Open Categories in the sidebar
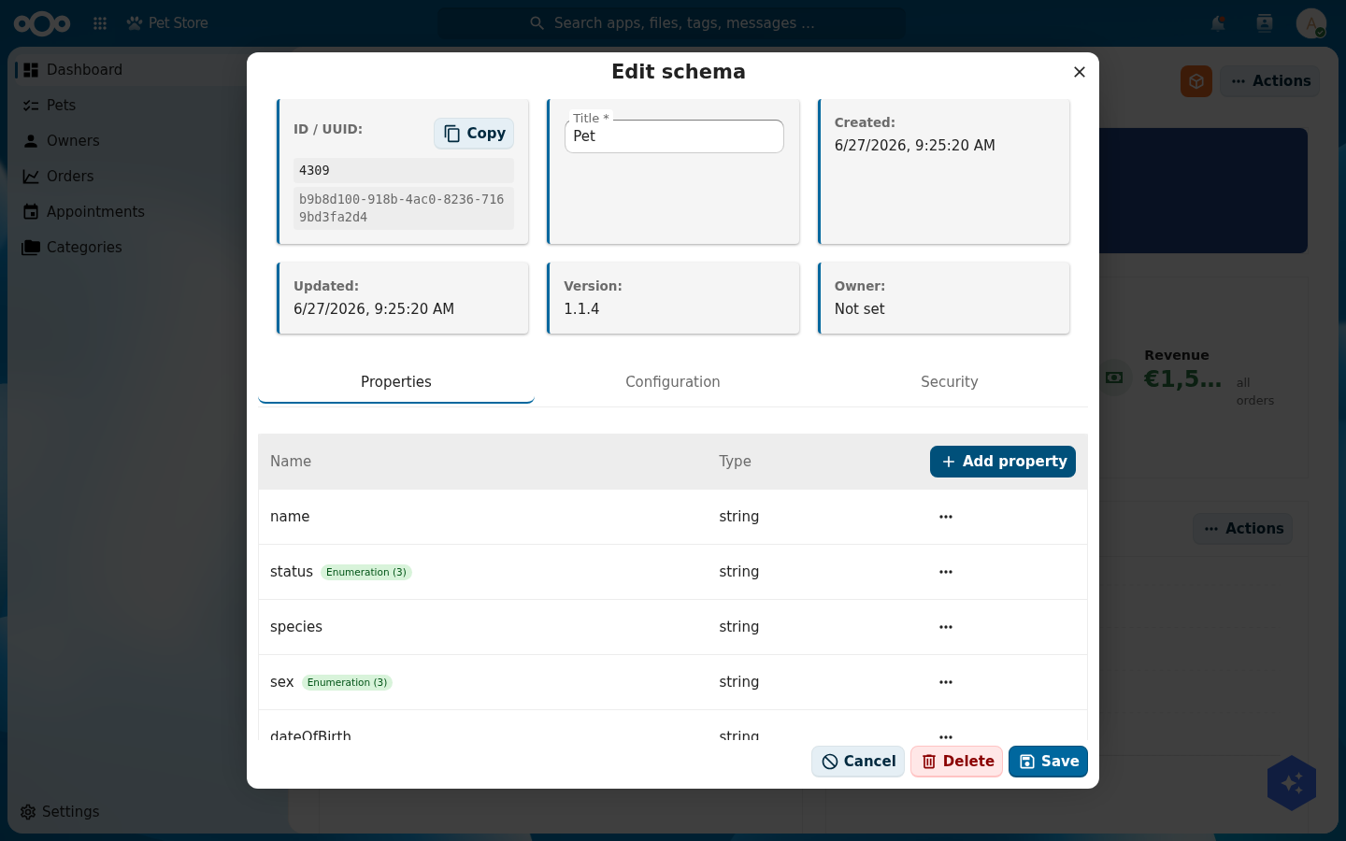Screen dimensions: 1346x841 tap(84, 248)
